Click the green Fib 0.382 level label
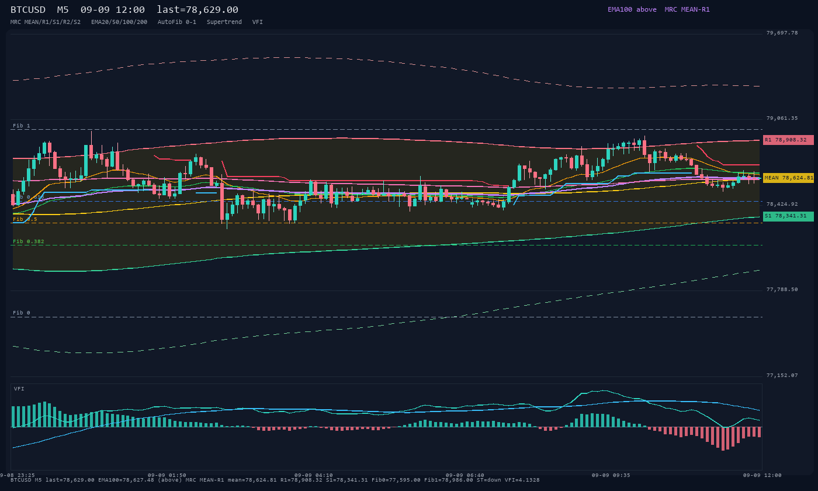Viewport: 818px width, 491px height. 29,241
